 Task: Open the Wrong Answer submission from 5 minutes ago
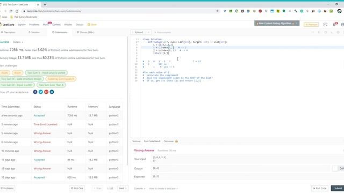click(42, 133)
